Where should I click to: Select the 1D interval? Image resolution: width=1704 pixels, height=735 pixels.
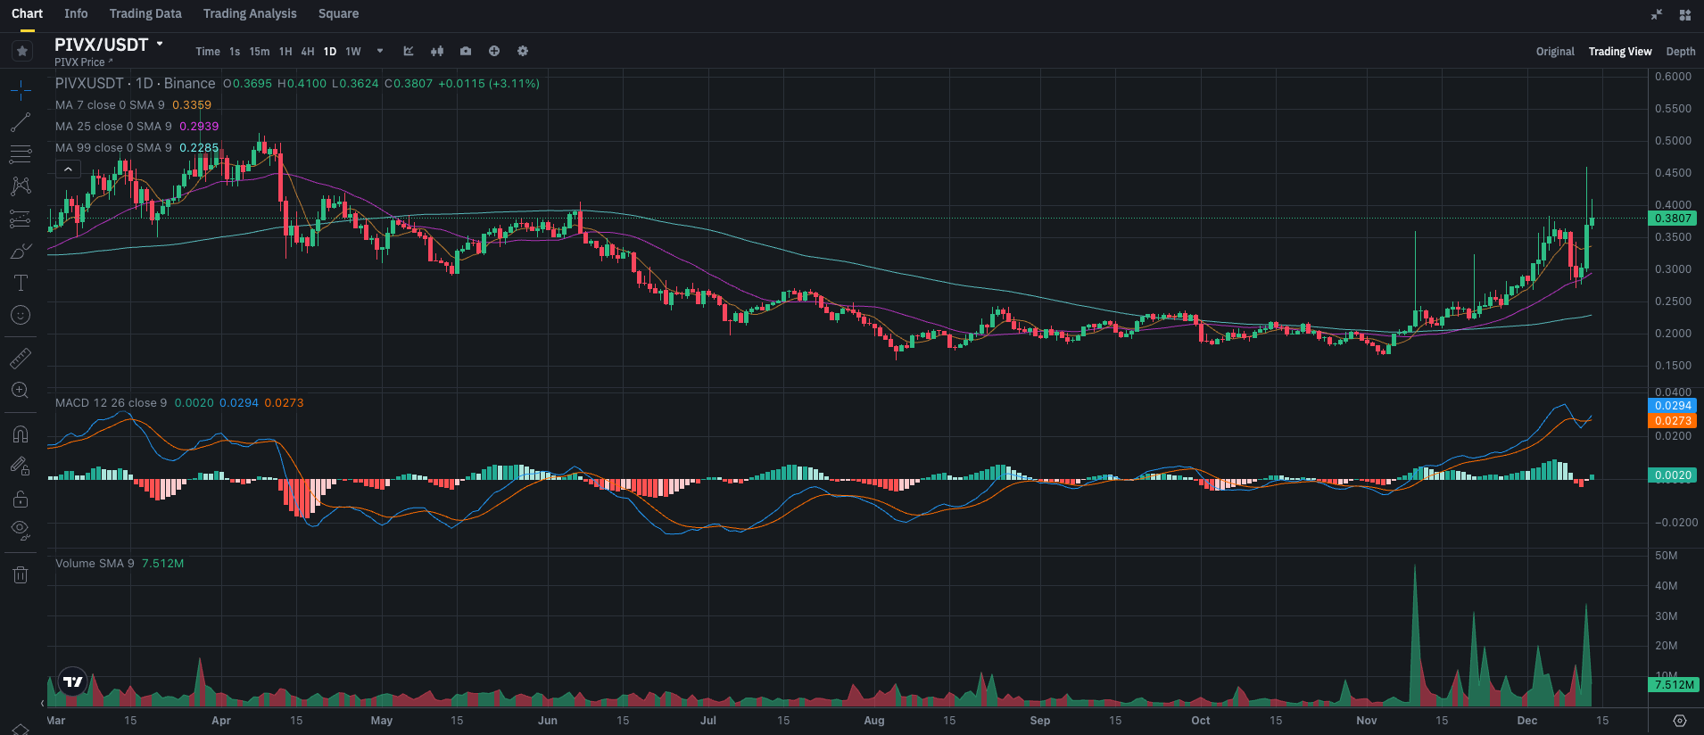330,52
